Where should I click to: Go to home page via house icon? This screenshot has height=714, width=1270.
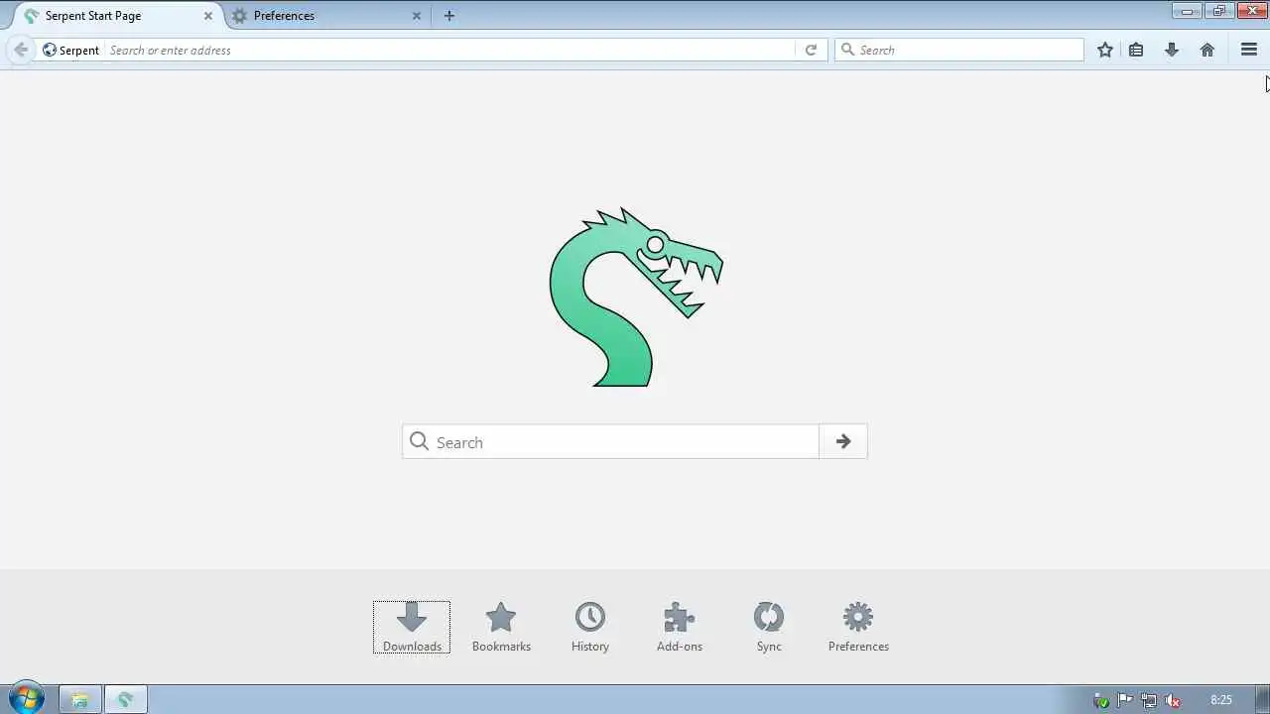1207,50
